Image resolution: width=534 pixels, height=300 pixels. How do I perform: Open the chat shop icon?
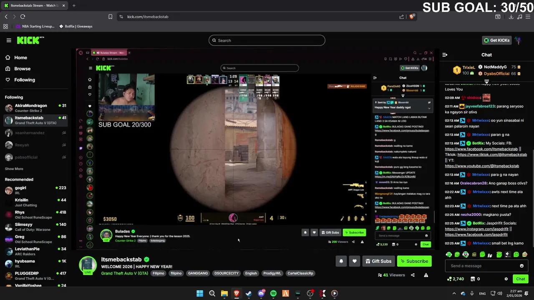pyautogui.click(x=473, y=279)
